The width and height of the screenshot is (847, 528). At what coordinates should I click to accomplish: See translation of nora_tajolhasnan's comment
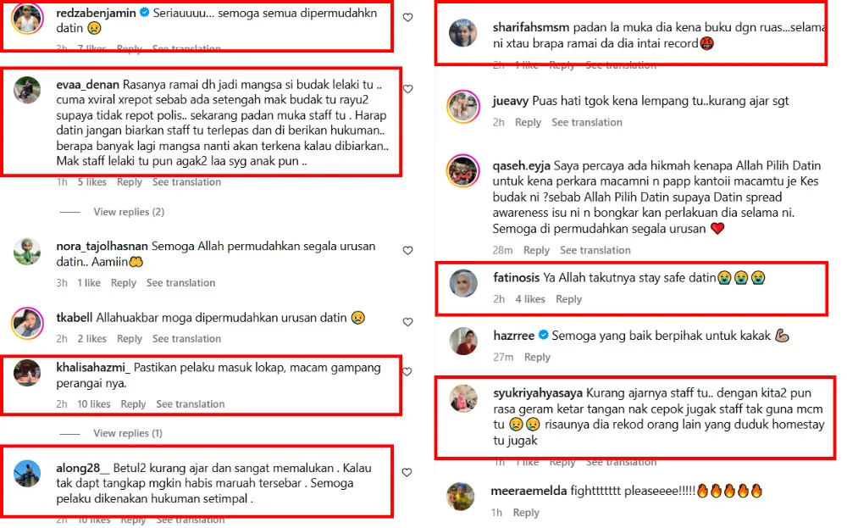pyautogui.click(x=180, y=282)
